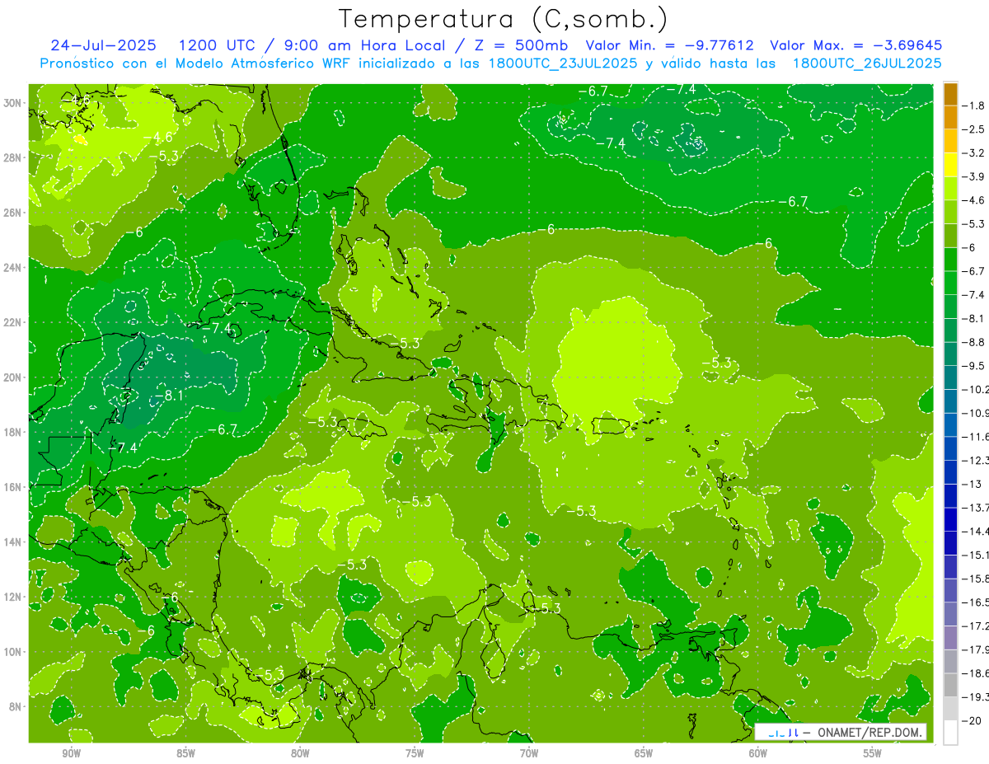
Task: Click the -18.6 colorbar scale label
Action: [975, 673]
